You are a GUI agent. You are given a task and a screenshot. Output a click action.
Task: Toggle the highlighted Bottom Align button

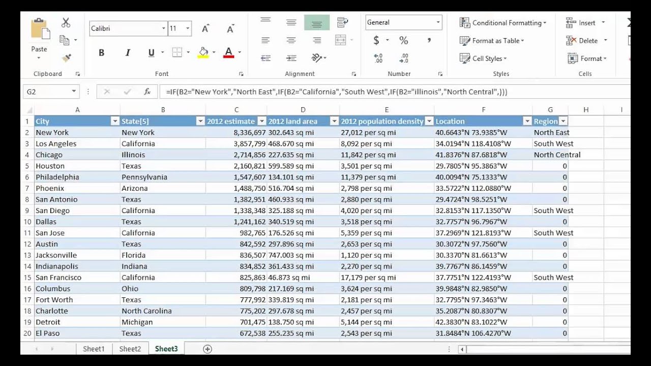coord(317,22)
